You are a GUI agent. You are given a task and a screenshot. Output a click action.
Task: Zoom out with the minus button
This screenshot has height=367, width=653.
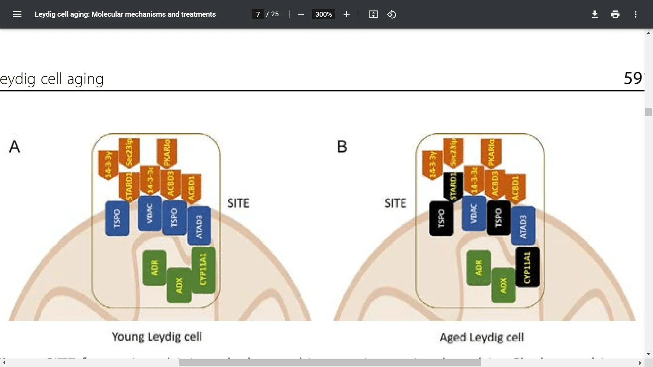click(x=301, y=14)
